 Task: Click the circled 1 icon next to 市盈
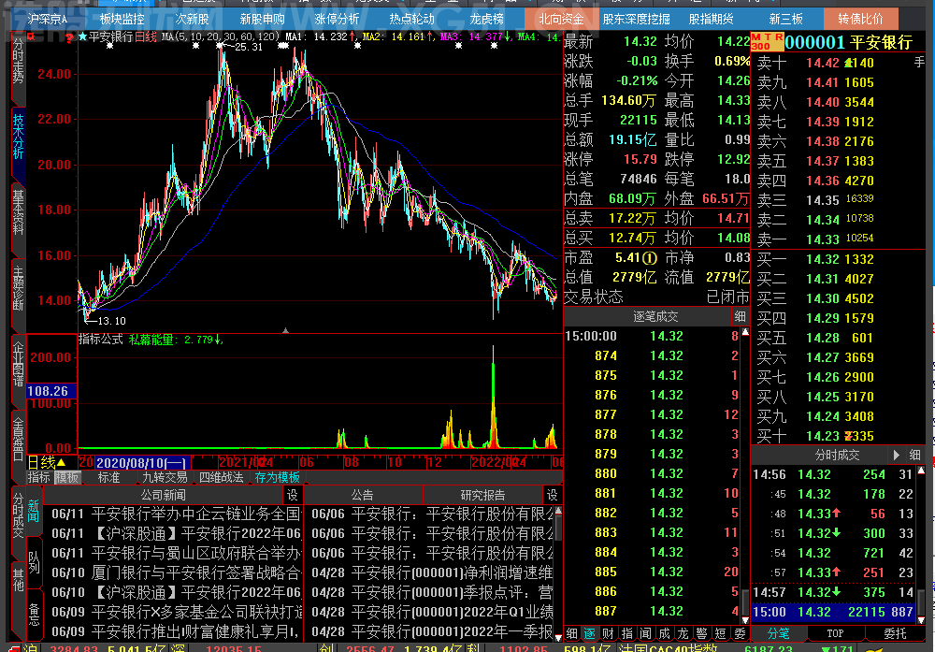coord(650,257)
